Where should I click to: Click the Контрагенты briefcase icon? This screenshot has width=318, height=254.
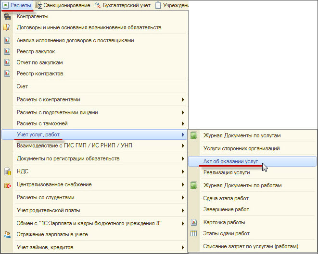point(7,16)
